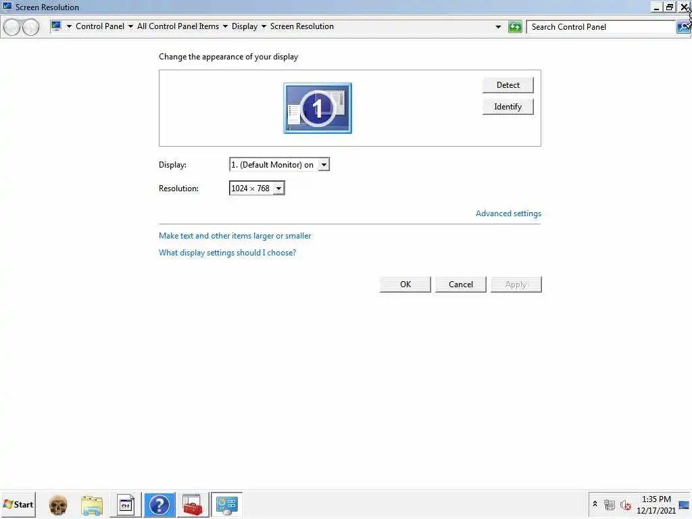The height and width of the screenshot is (519, 692).
Task: Click the muted volume tray icon
Action: coord(625,504)
